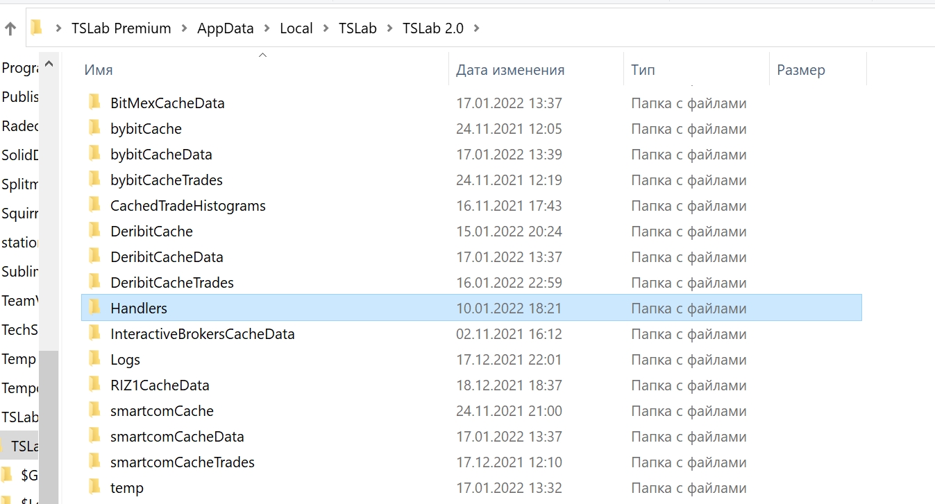Select the smartcomCache folder icon
This screenshot has width=935, height=504.
pos(95,410)
